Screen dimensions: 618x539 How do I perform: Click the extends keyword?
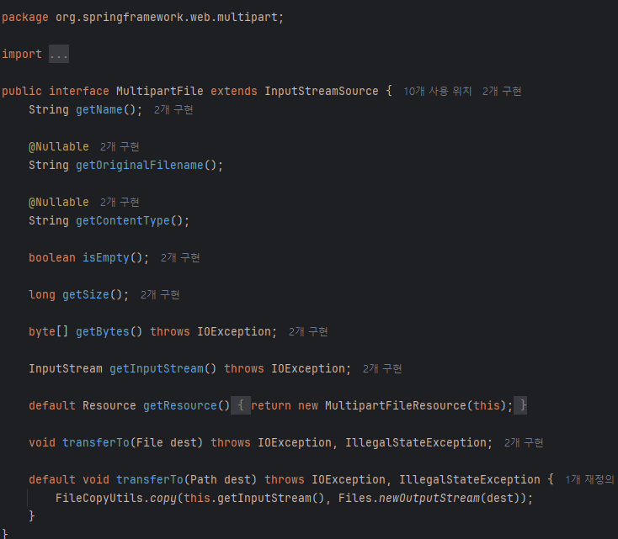pos(234,92)
